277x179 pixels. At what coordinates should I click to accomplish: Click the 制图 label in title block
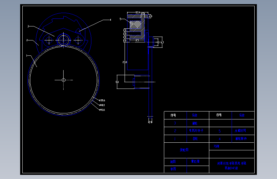(x=173, y=162)
